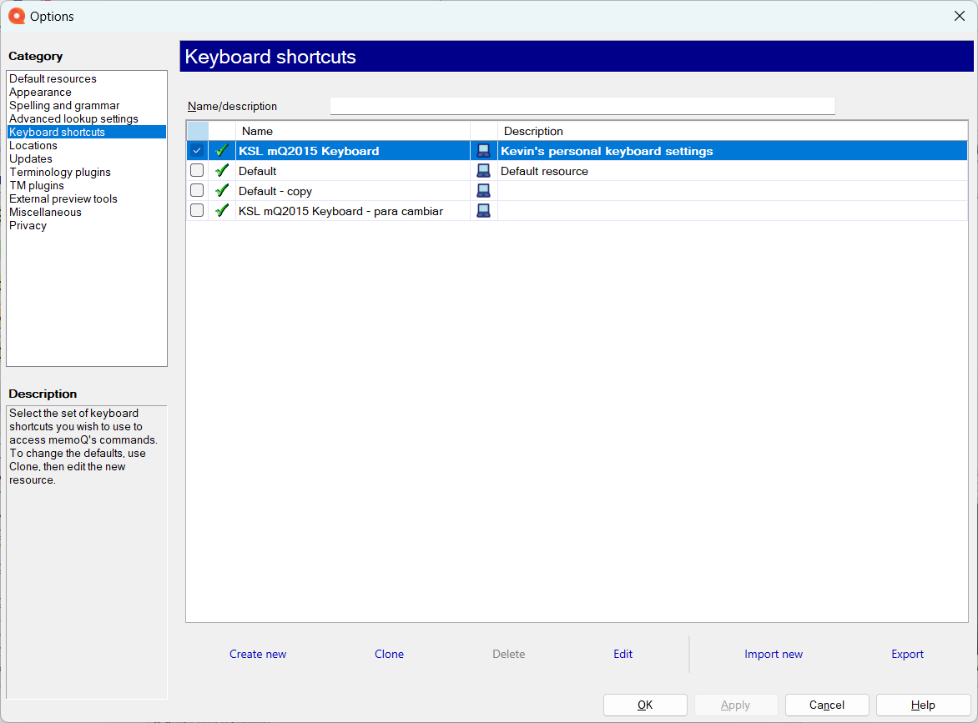Sort list by Name column header

click(x=352, y=131)
